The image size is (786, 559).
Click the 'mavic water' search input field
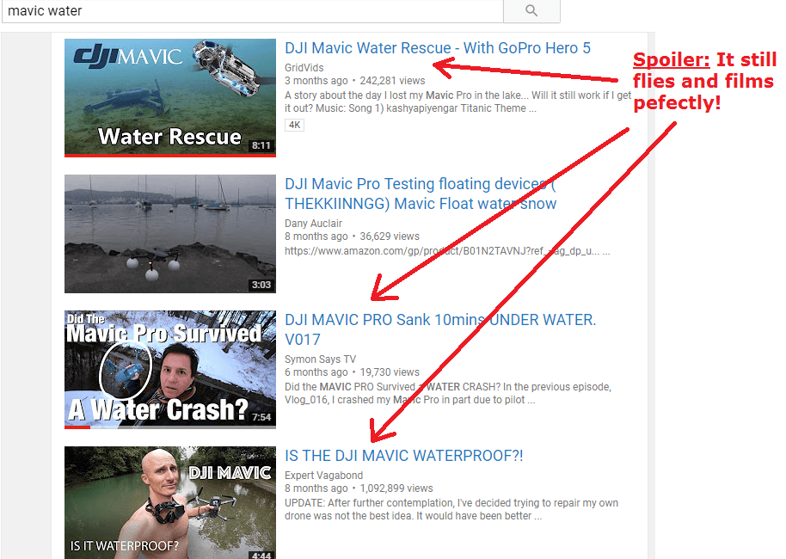(x=253, y=10)
